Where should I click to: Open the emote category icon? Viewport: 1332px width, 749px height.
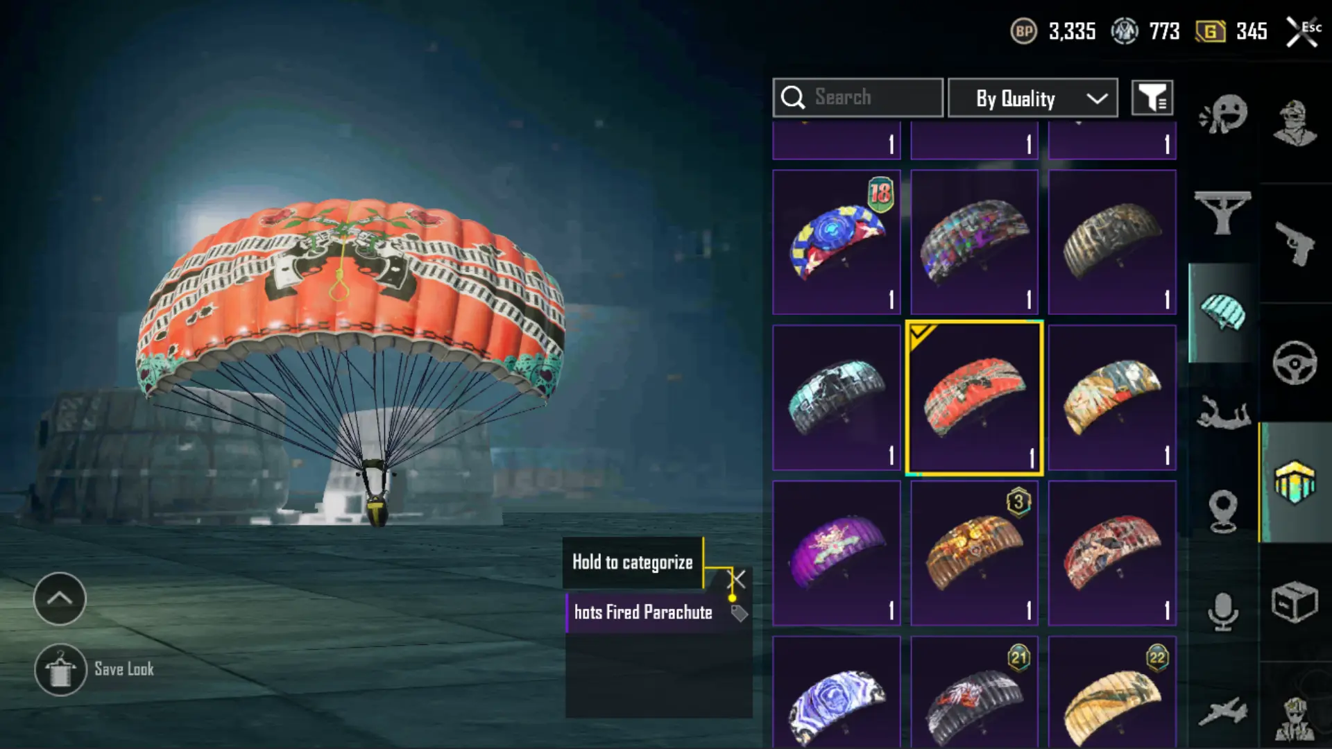pyautogui.click(x=1223, y=114)
